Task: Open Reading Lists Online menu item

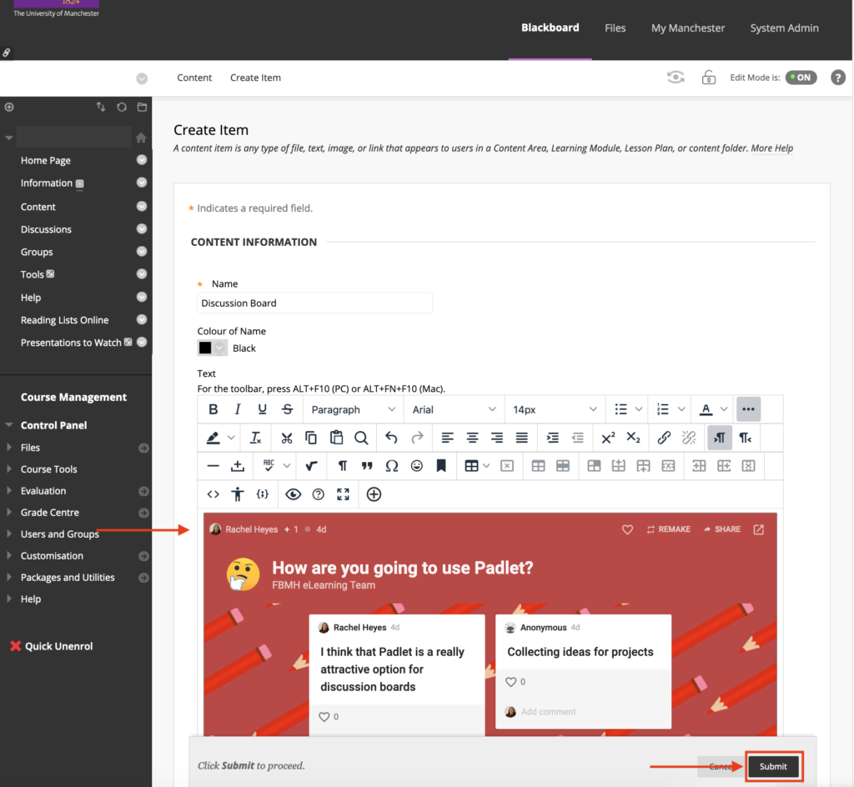Action: click(x=65, y=320)
